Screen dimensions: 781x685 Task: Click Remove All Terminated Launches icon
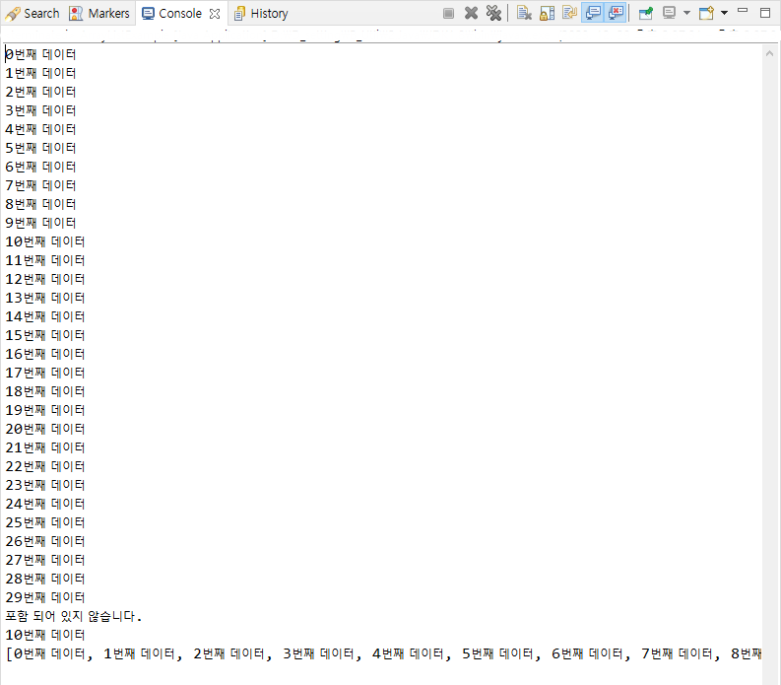pos(493,13)
